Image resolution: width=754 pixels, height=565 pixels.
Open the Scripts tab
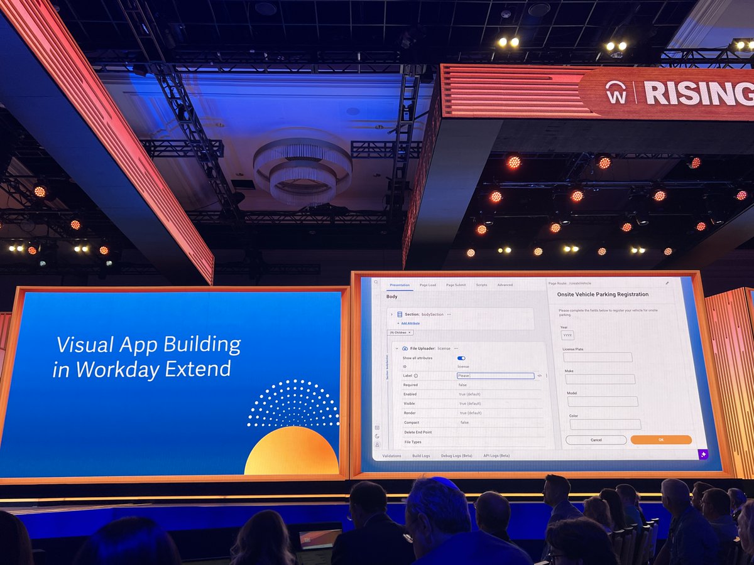pyautogui.click(x=481, y=285)
